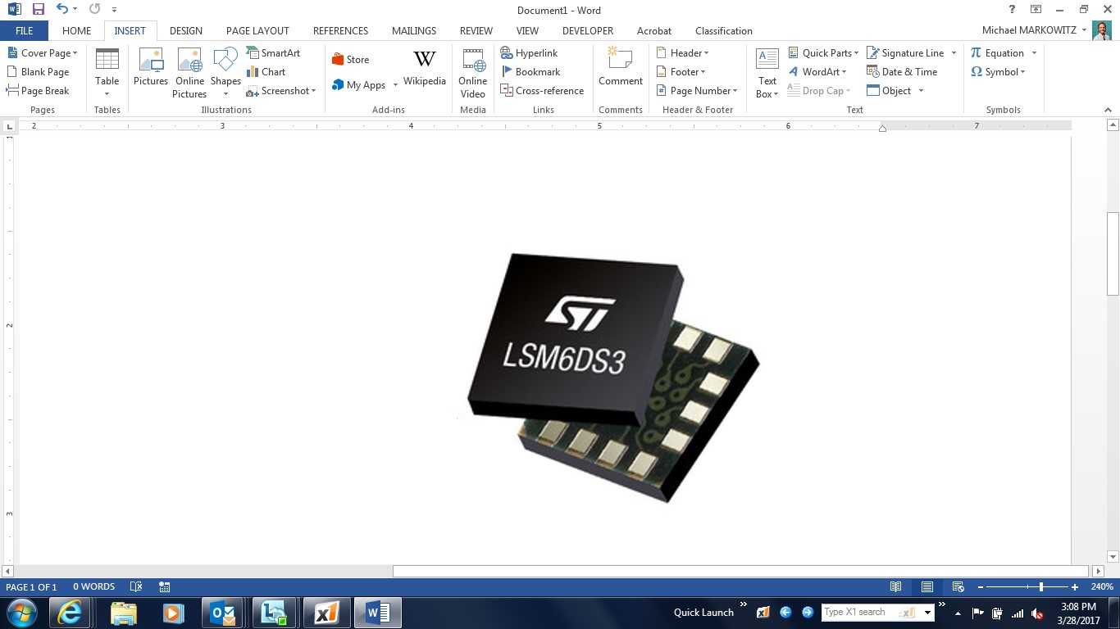The image size is (1120, 629).
Task: Click the Page Break button
Action: 38,91
